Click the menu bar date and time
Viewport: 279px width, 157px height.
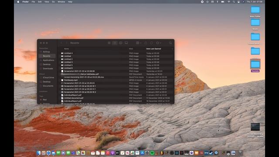click(x=255, y=2)
